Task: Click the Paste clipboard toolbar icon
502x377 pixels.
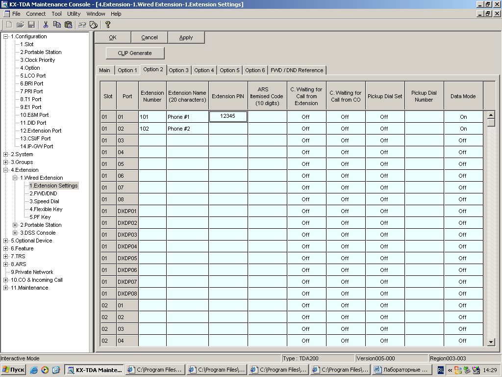Action: click(68, 25)
